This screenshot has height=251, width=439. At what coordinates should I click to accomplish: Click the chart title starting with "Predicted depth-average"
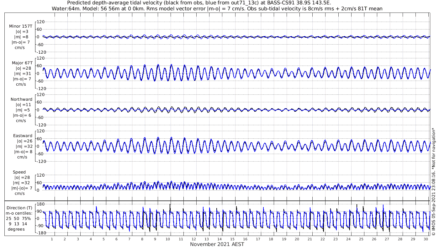[199, 3]
